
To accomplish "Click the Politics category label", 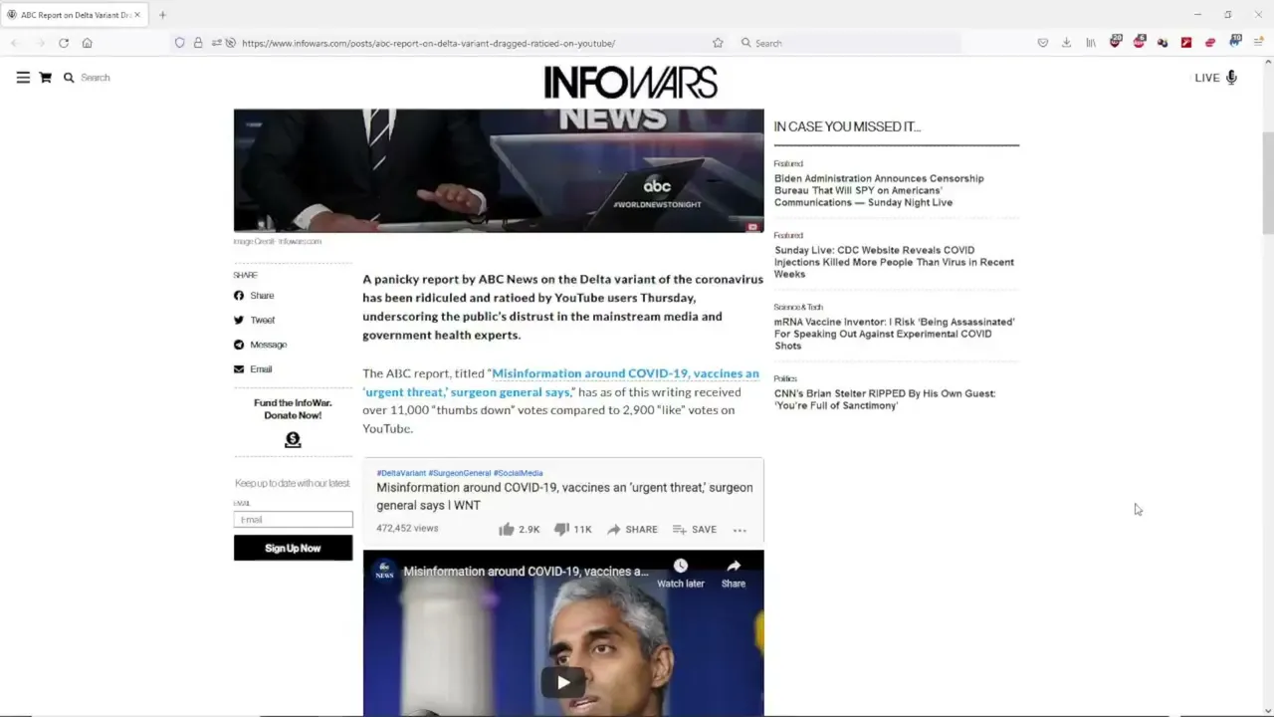I will point(785,378).
